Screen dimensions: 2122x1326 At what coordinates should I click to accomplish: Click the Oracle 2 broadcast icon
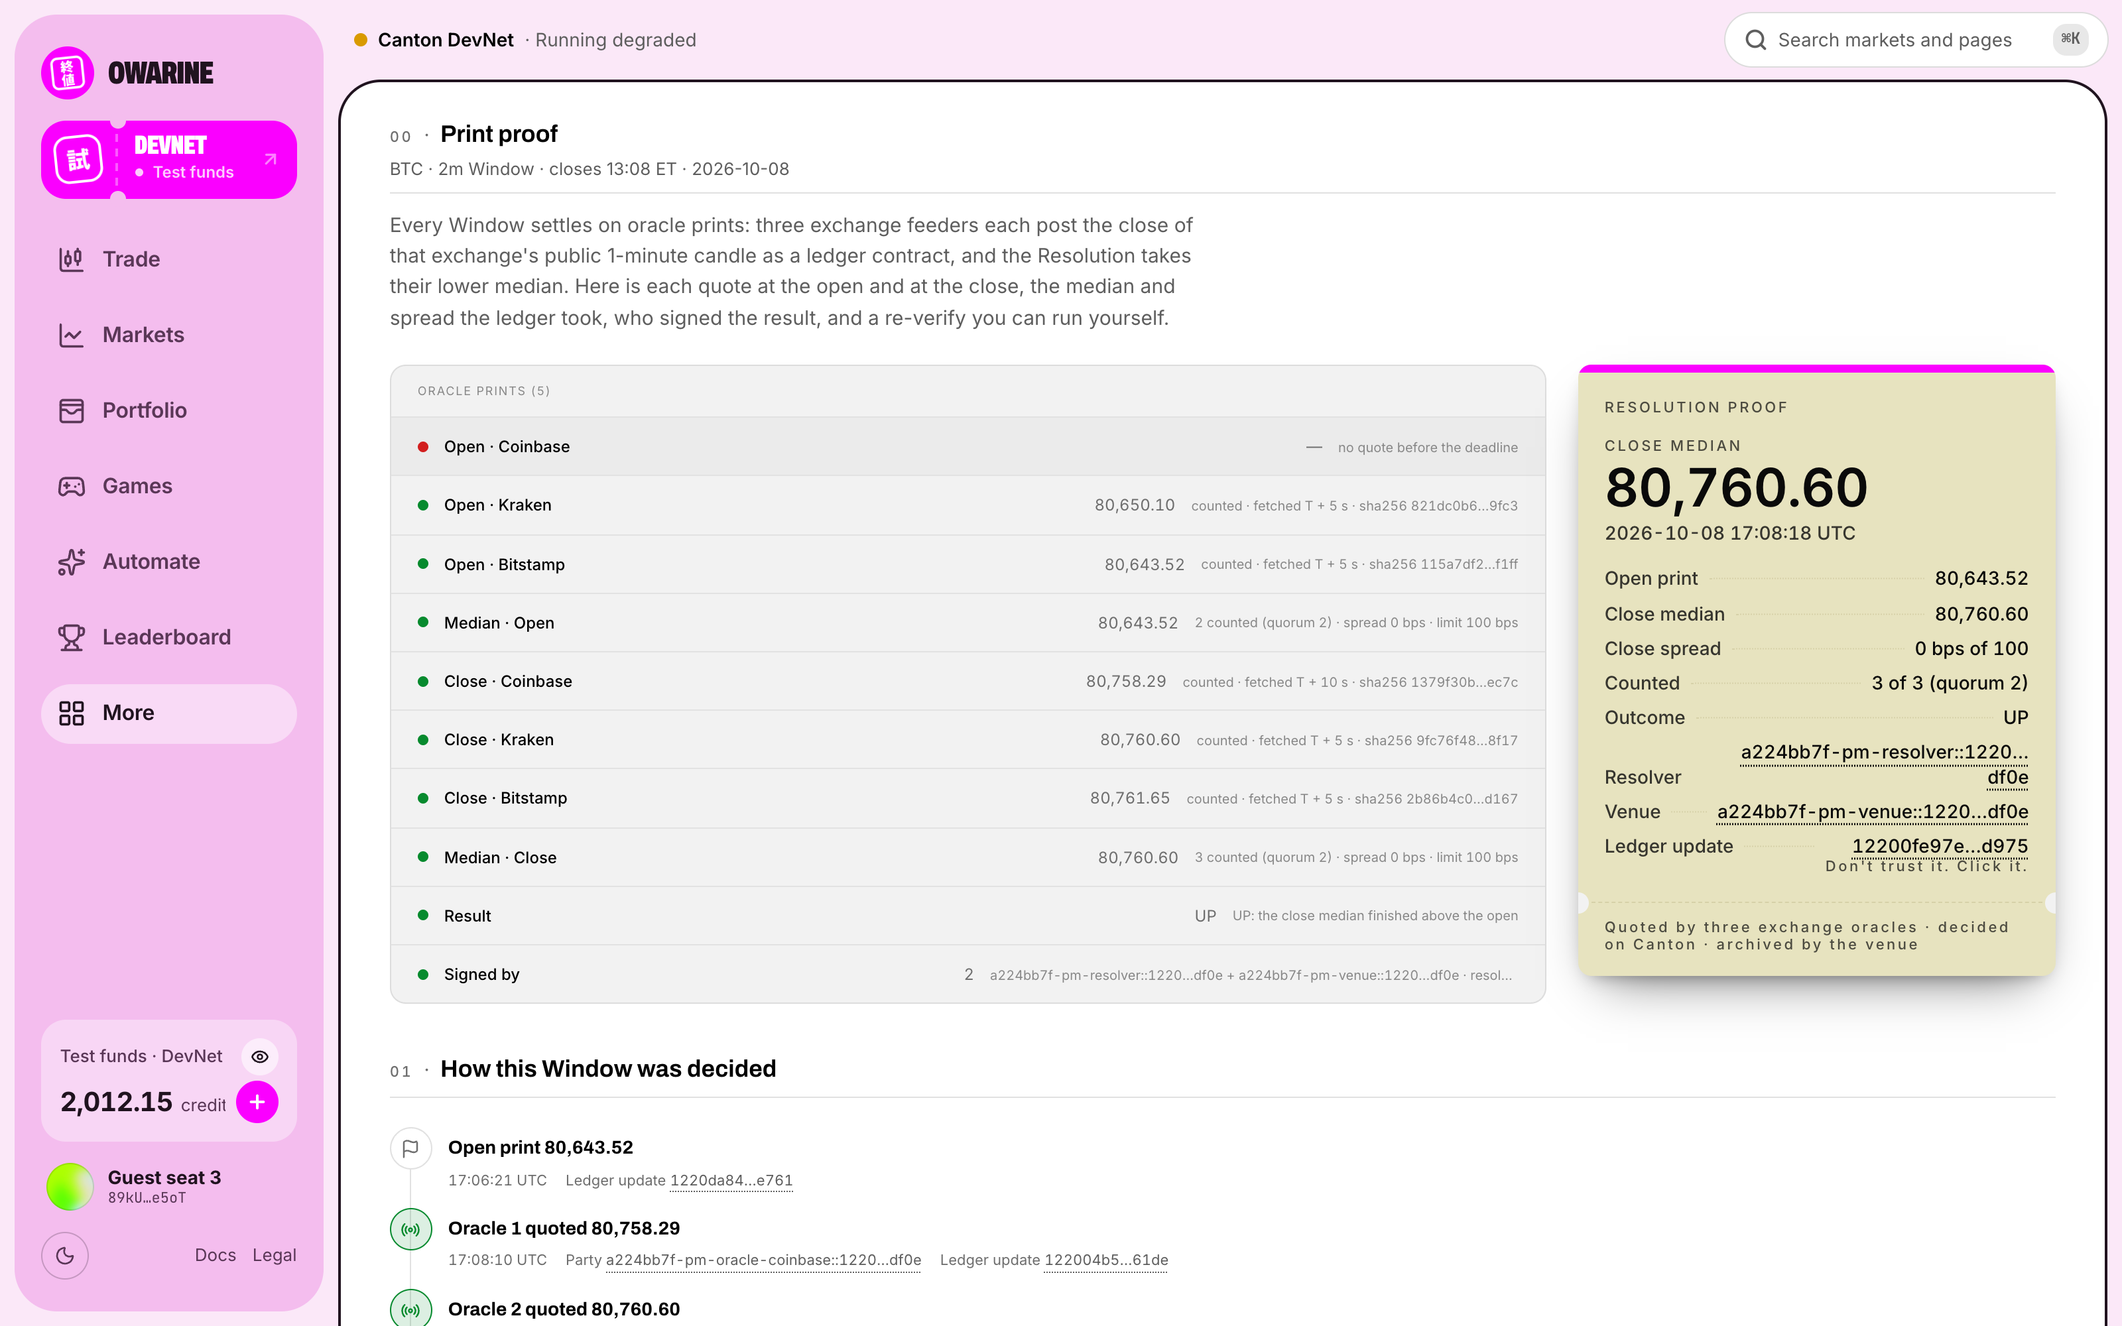pos(410,1309)
